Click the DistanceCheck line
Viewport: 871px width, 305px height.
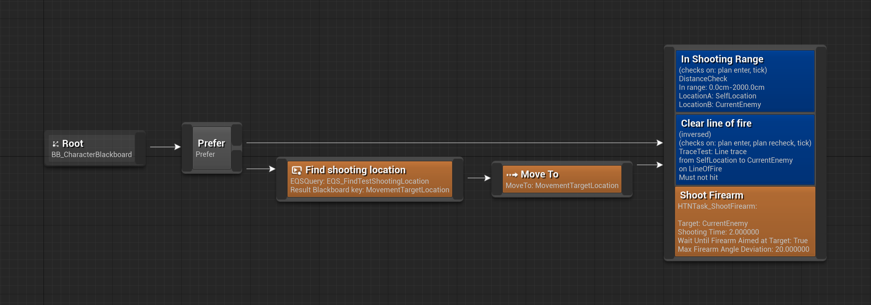tap(703, 79)
